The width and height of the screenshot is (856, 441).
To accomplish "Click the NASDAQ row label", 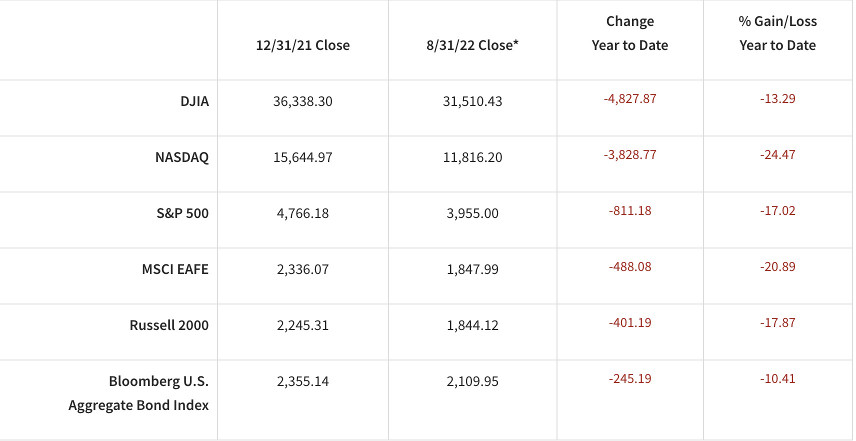I will pyautogui.click(x=182, y=157).
